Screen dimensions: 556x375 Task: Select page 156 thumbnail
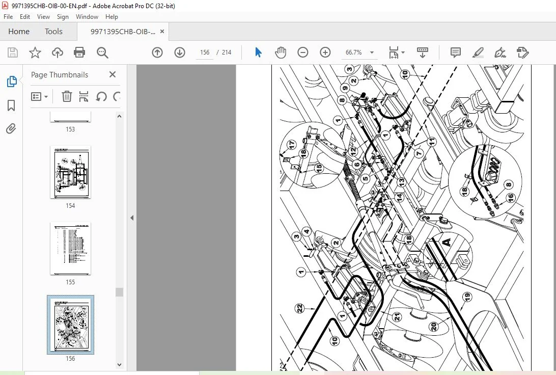click(x=71, y=325)
